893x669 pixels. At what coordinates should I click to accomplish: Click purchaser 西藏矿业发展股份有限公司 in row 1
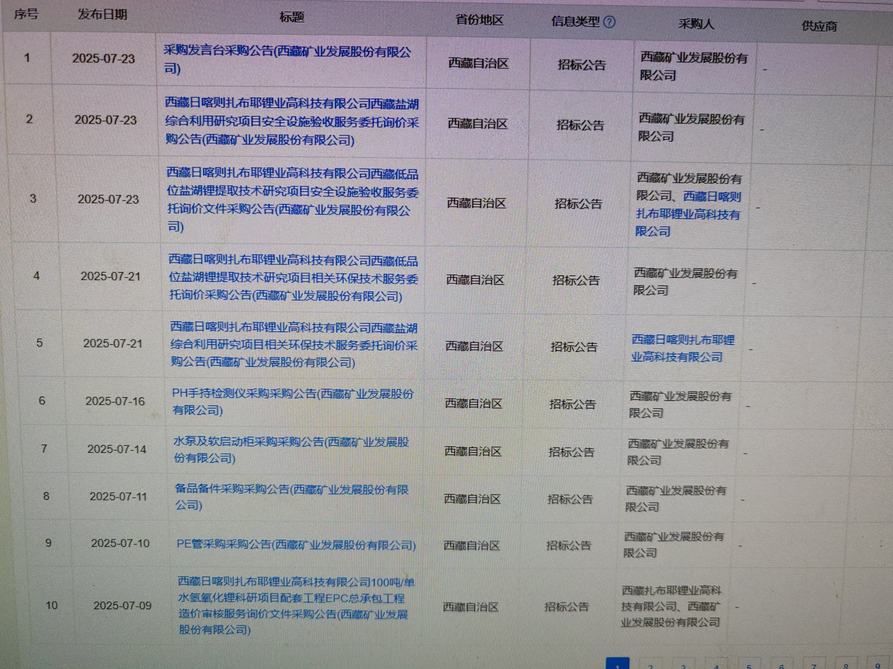click(694, 67)
